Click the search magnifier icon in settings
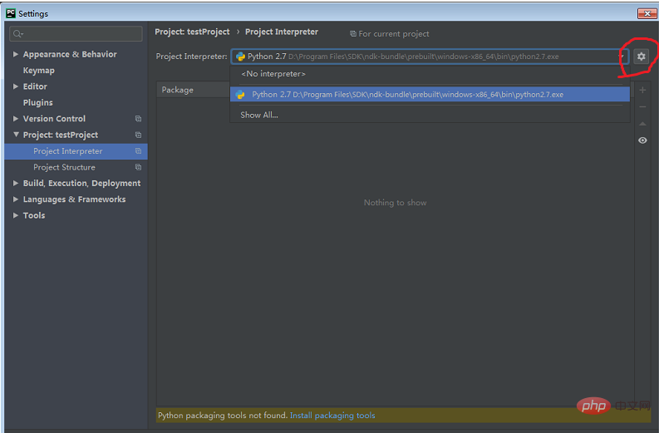Image resolution: width=659 pixels, height=433 pixels. [x=17, y=34]
